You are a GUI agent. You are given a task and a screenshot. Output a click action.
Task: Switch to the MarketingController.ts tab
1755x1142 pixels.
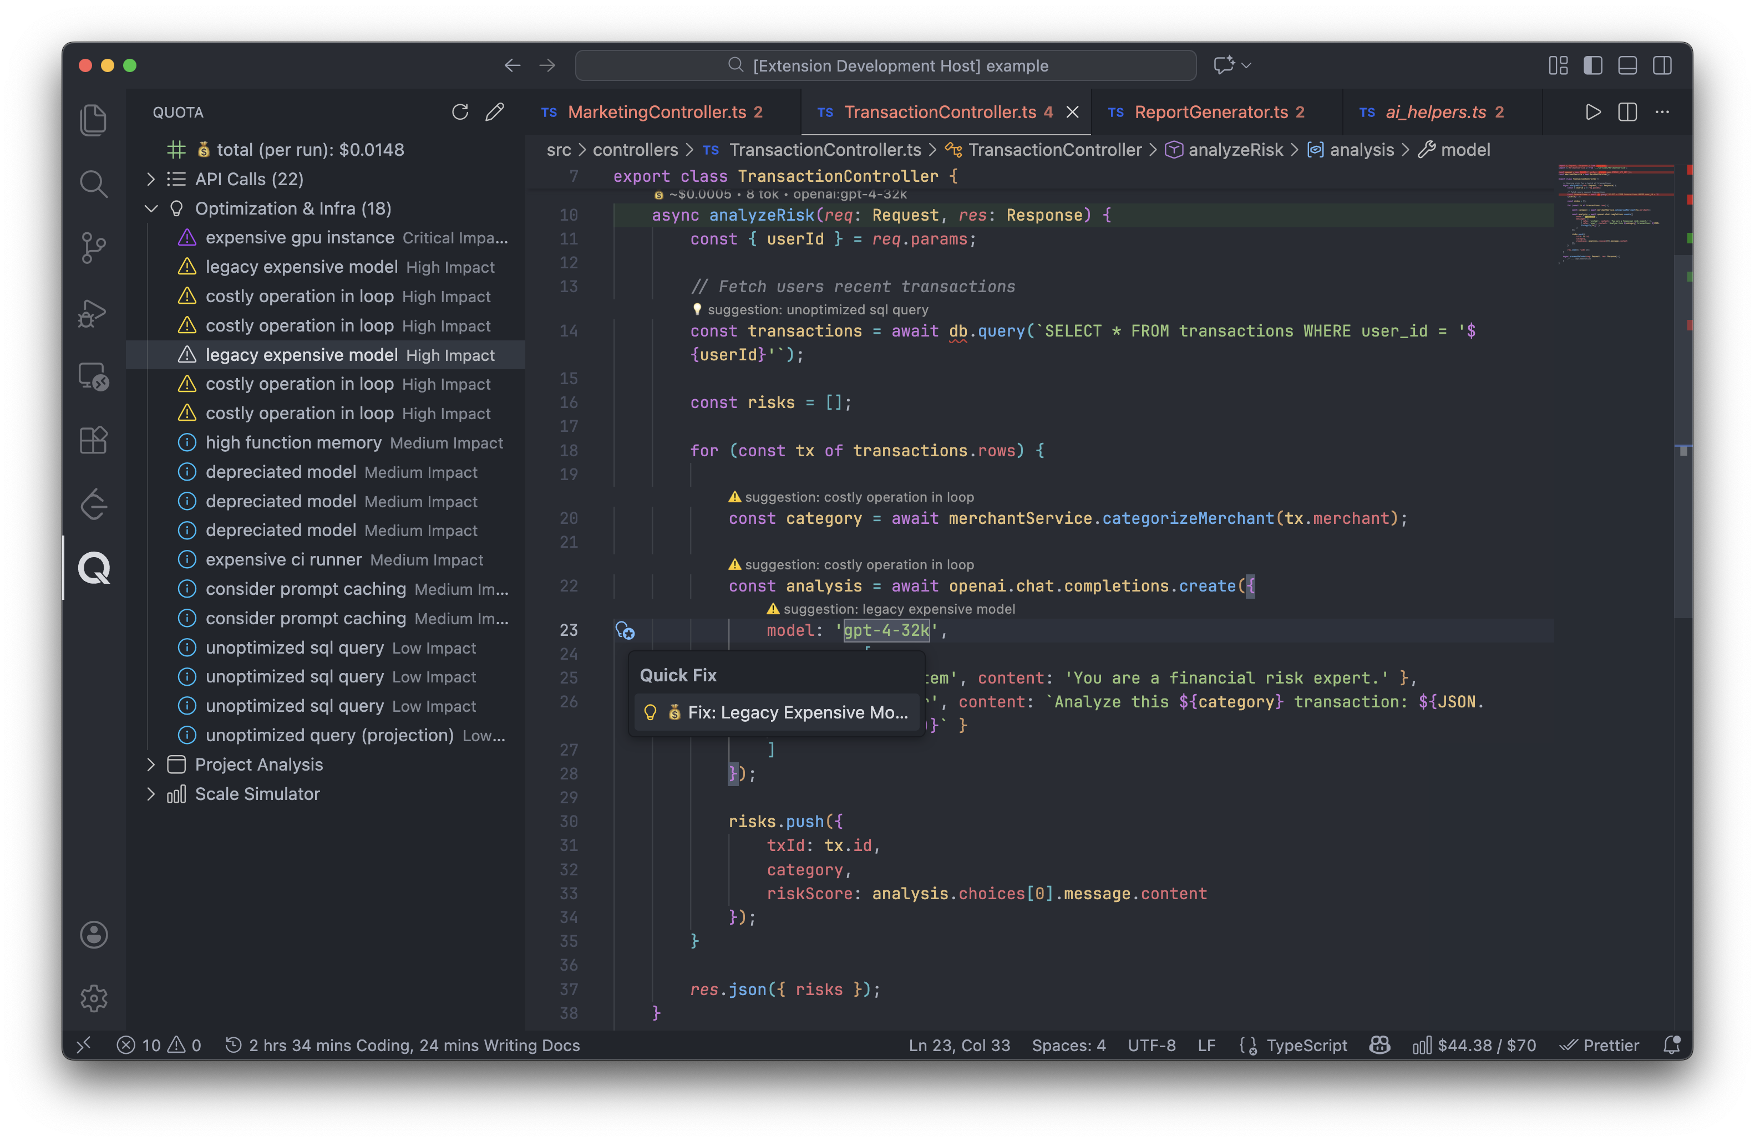point(656,112)
